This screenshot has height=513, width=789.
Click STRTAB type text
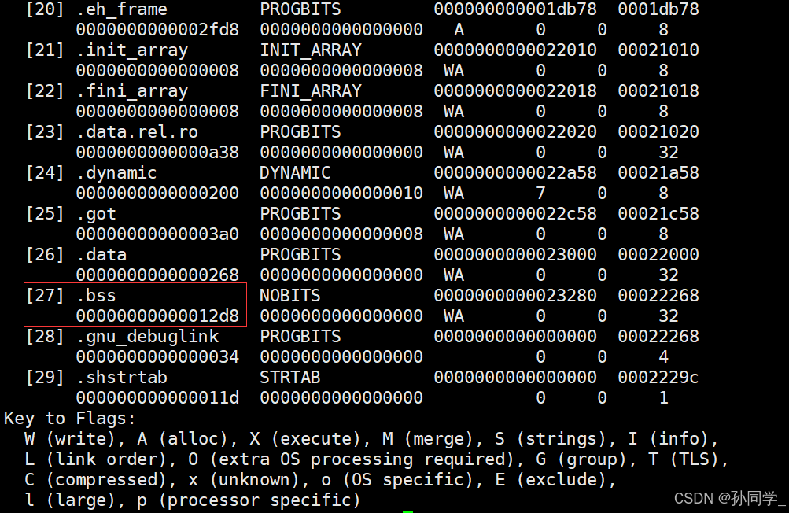(289, 378)
